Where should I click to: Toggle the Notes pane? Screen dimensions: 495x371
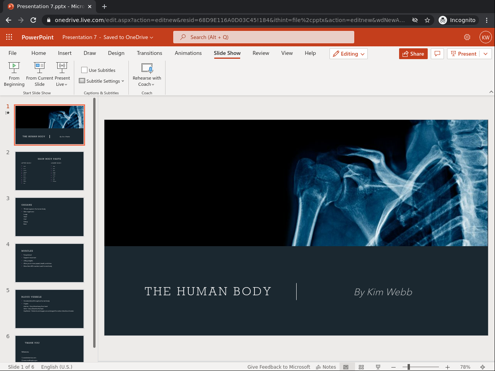[326, 367]
